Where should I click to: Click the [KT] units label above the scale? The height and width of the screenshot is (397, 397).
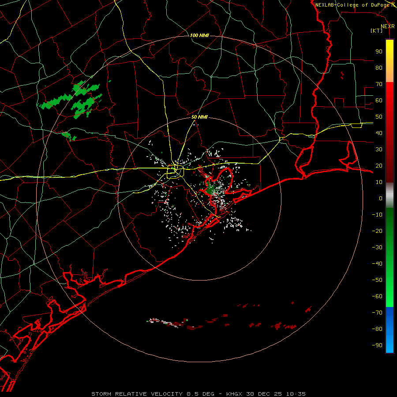click(x=376, y=30)
